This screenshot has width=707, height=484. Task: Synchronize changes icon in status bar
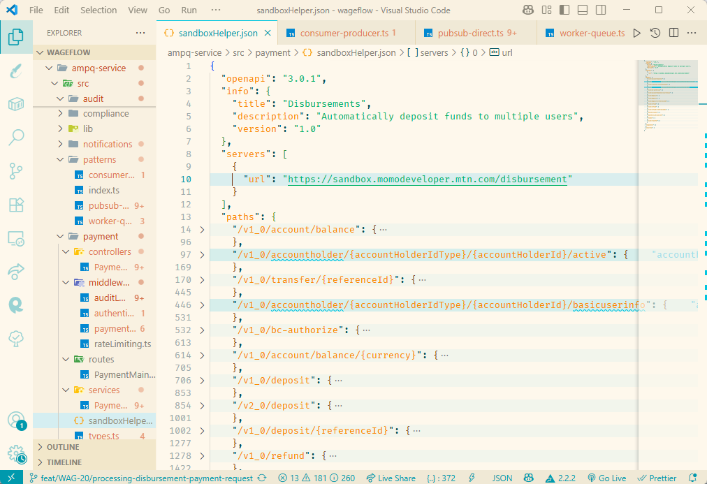click(x=262, y=478)
